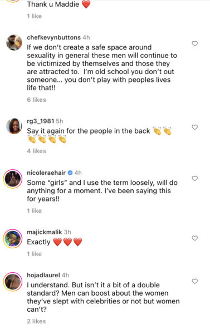This screenshot has height=334, width=210.
Task: Tap the heart beside rg3_1981's comment
Action: coord(194,127)
